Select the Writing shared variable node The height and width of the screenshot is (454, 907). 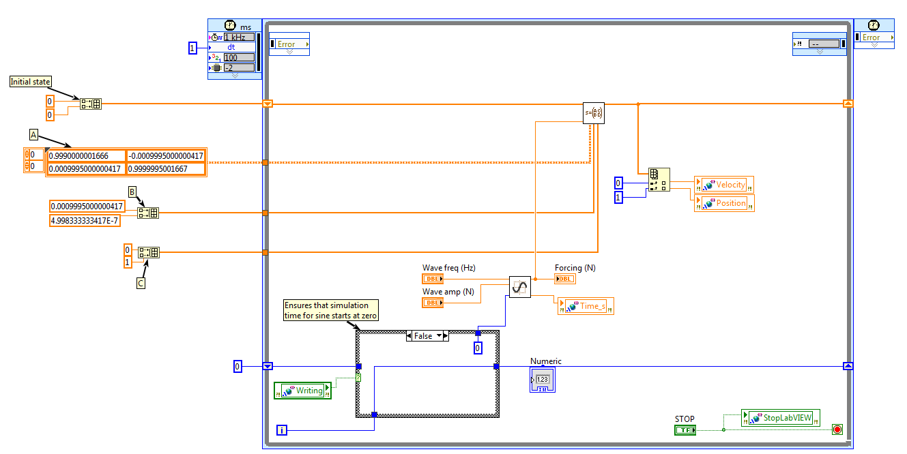[x=302, y=391]
